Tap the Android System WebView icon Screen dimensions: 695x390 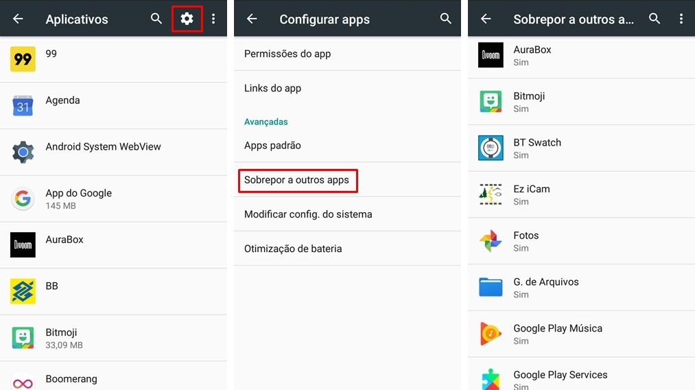23,152
